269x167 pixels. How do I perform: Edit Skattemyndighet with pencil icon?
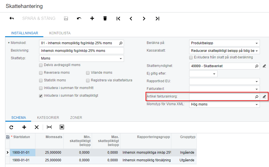[x=264, y=66]
